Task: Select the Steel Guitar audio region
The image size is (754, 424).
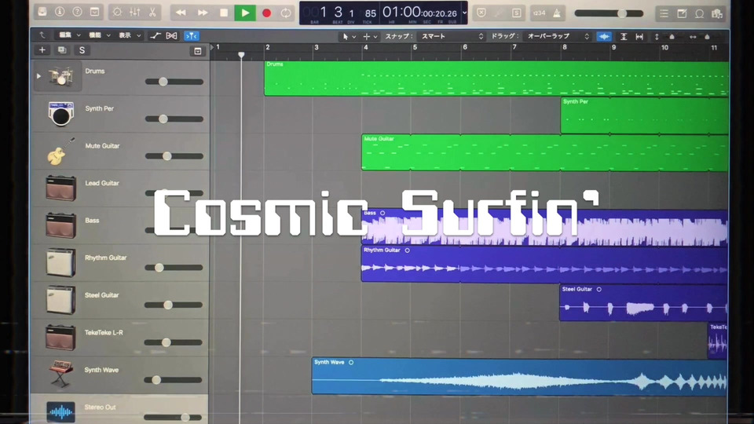Action: click(x=643, y=303)
